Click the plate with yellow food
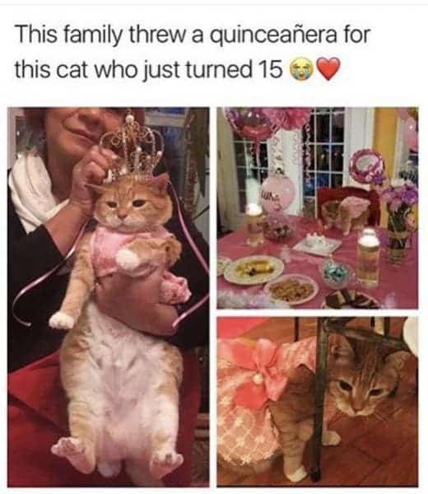The width and height of the screenshot is (428, 494). (254, 269)
